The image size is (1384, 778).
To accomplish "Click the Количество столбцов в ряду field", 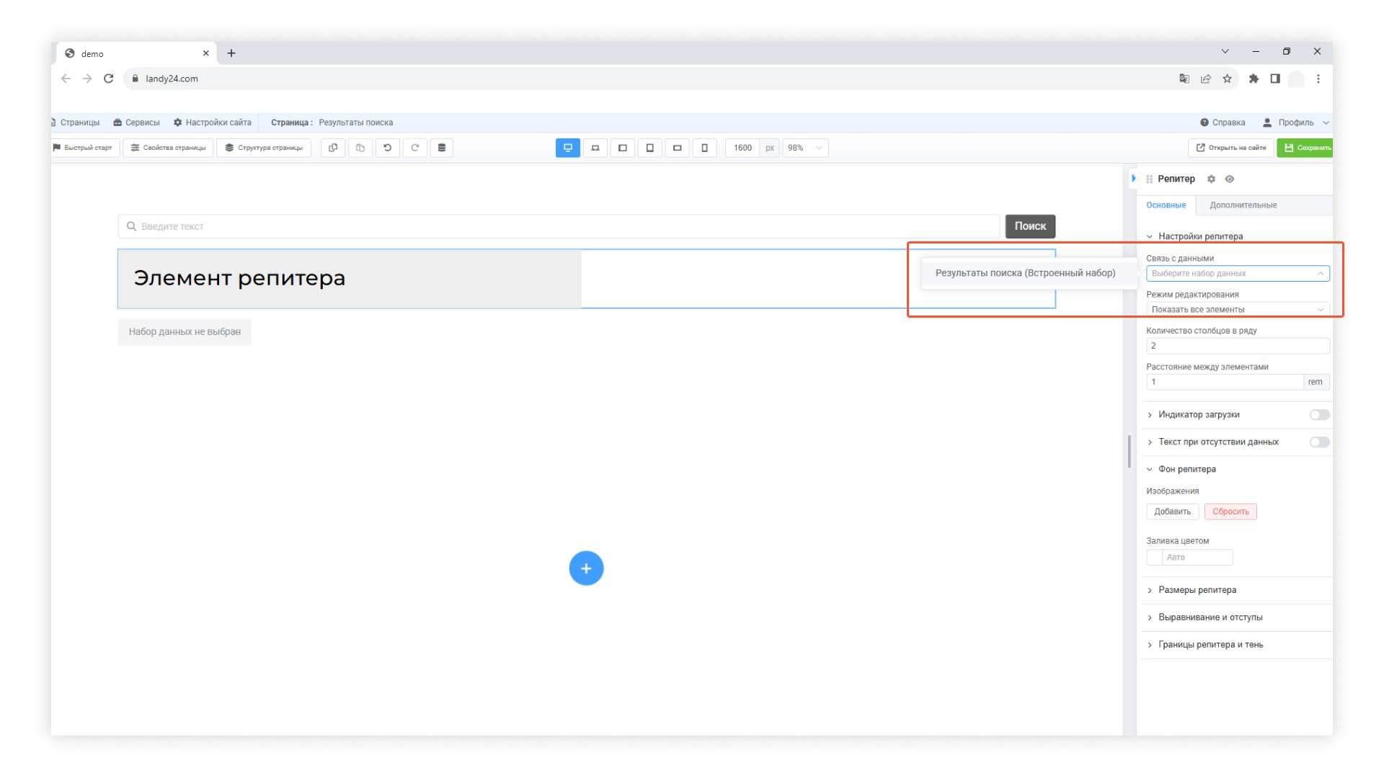I will pos(1238,346).
